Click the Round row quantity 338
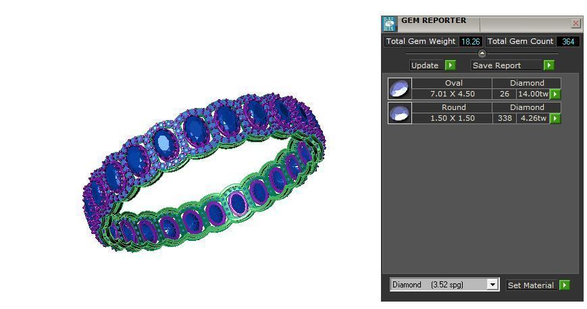This screenshot has height=309, width=587. (505, 118)
